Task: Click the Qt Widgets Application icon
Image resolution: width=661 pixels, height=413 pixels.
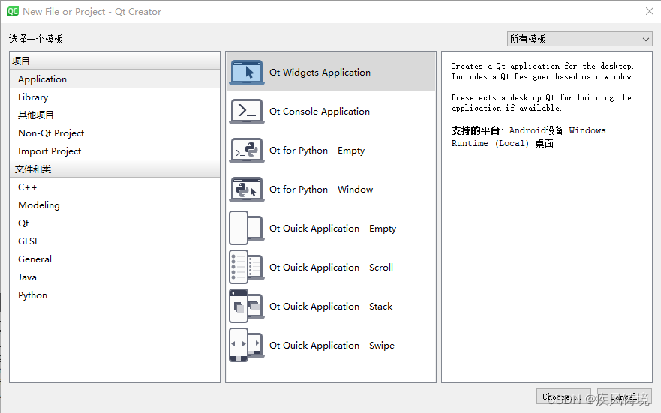Action: pos(247,73)
